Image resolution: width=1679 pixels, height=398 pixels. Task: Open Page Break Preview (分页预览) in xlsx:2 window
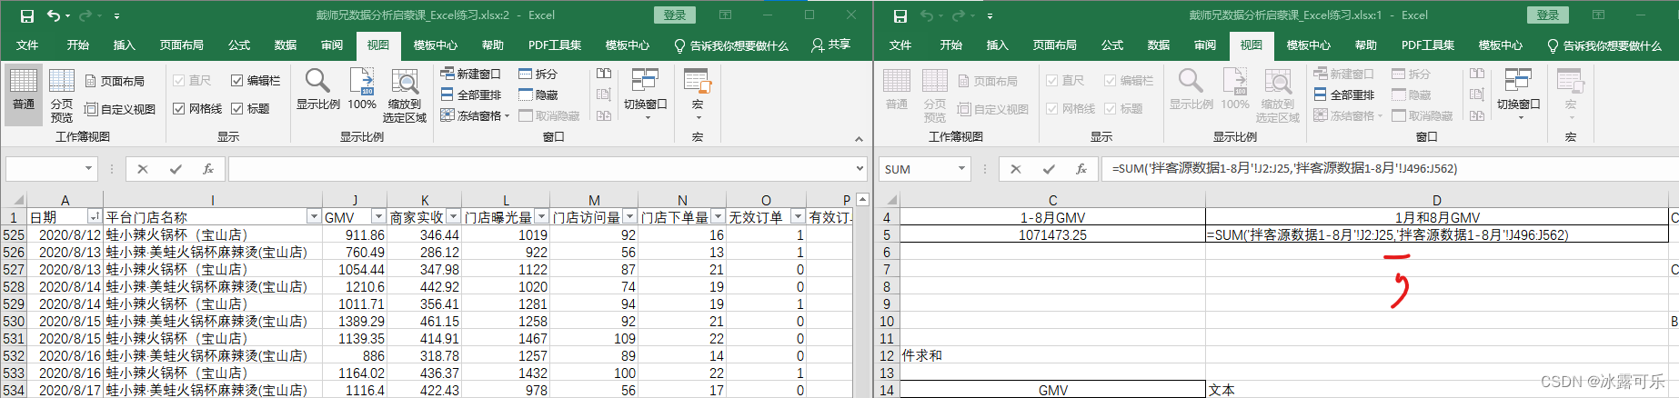(62, 95)
